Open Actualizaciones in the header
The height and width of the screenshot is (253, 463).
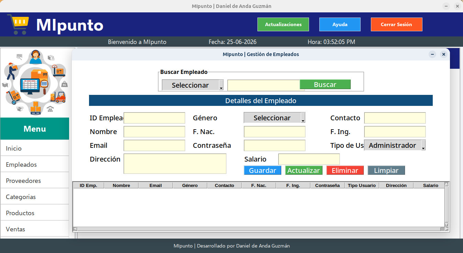[x=283, y=24]
